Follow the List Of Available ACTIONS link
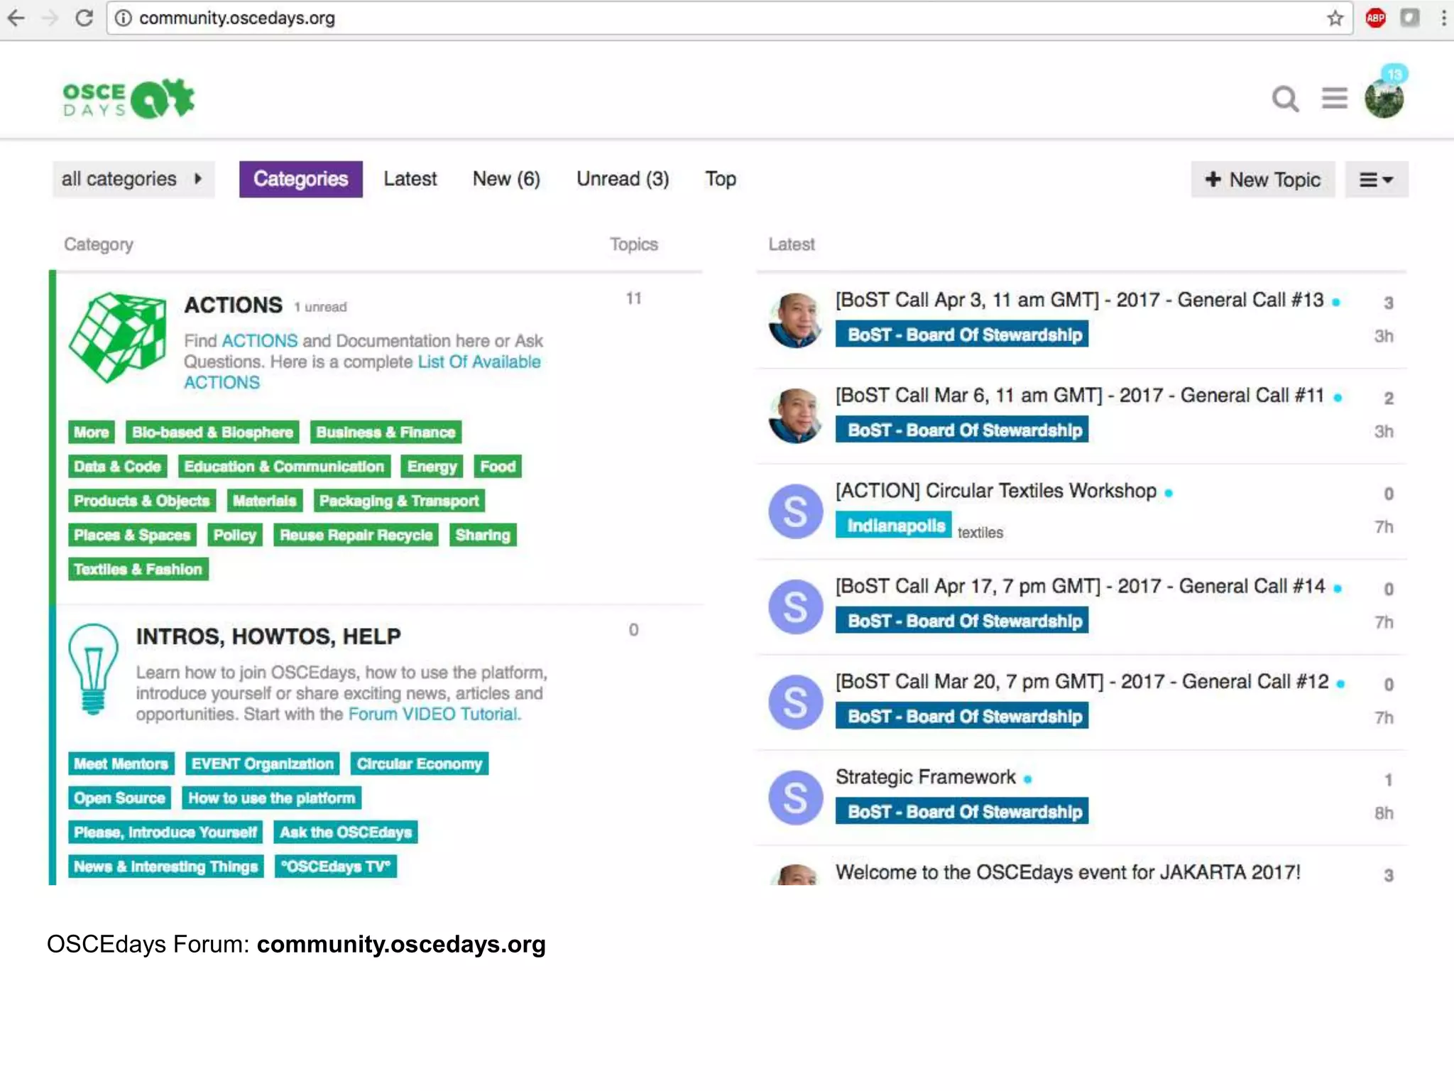Image resolution: width=1454 pixels, height=1091 pixels. coord(362,371)
